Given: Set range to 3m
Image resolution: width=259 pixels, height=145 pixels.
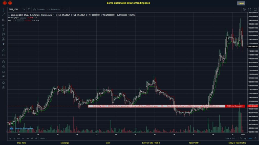Looking at the screenshot, I should pyautogui.click(x=23, y=138).
